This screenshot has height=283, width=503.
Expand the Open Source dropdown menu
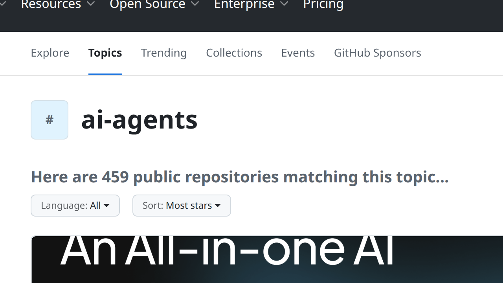pos(154,5)
